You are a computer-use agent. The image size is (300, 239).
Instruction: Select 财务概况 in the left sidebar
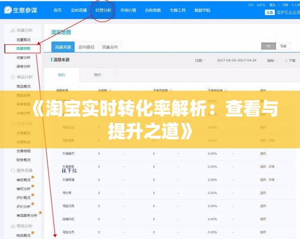(23, 160)
